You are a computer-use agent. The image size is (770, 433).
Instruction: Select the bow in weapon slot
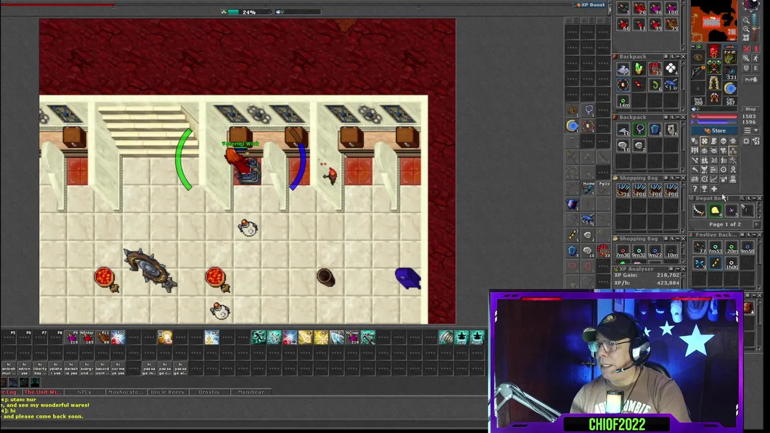point(698,72)
